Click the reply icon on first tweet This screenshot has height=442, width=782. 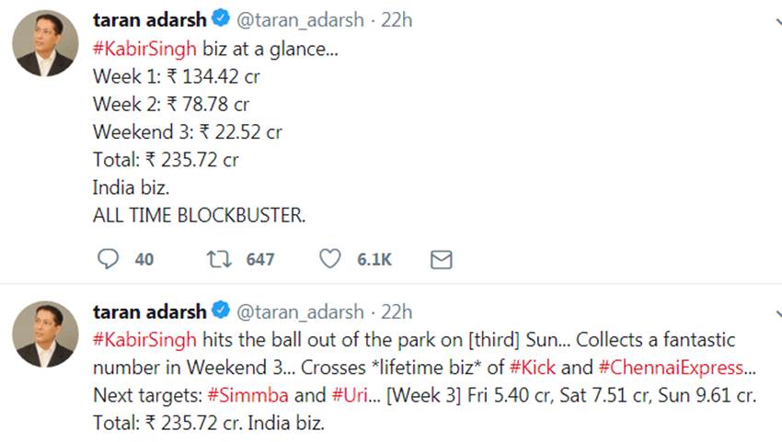[109, 260]
